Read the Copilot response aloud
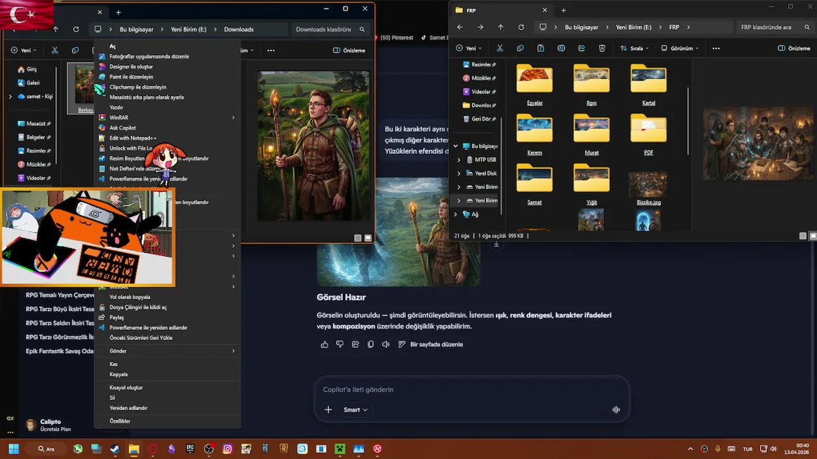 [386, 344]
